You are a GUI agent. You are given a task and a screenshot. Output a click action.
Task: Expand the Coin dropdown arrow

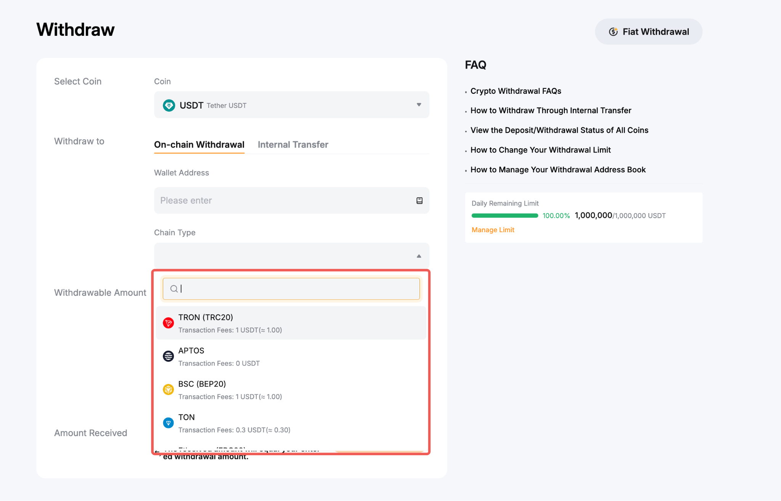[419, 105]
